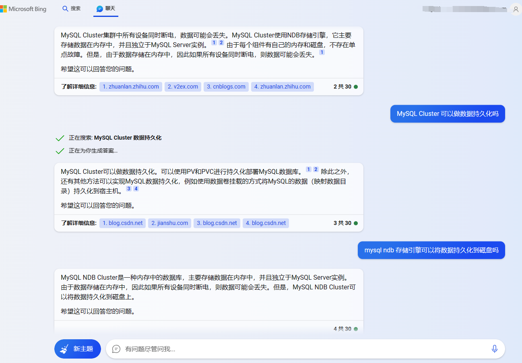Click the 正在为你生成答案 status line
This screenshot has width=522, height=363.
tap(93, 151)
